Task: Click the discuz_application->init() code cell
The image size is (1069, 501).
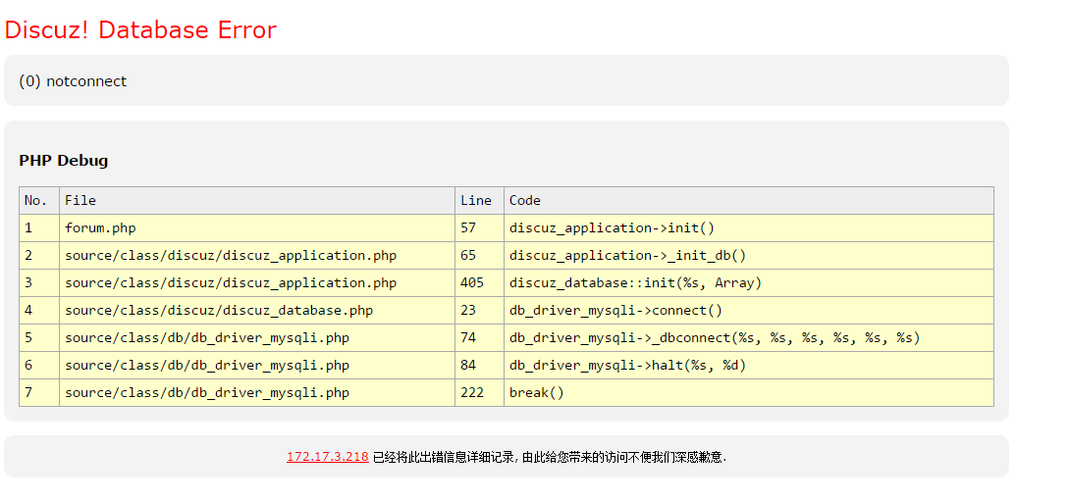Action: point(612,228)
